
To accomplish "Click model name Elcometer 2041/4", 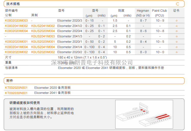I will pos(70,47).
